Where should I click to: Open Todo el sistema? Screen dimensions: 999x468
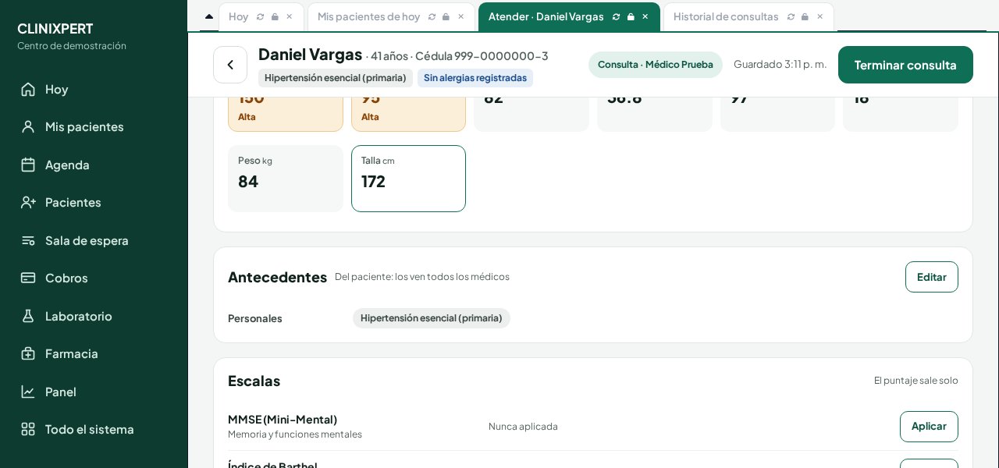[94, 429]
